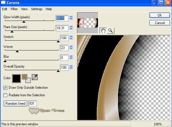Open the Settings menu
The height and width of the screenshot is (127, 172).
pos(37,9)
